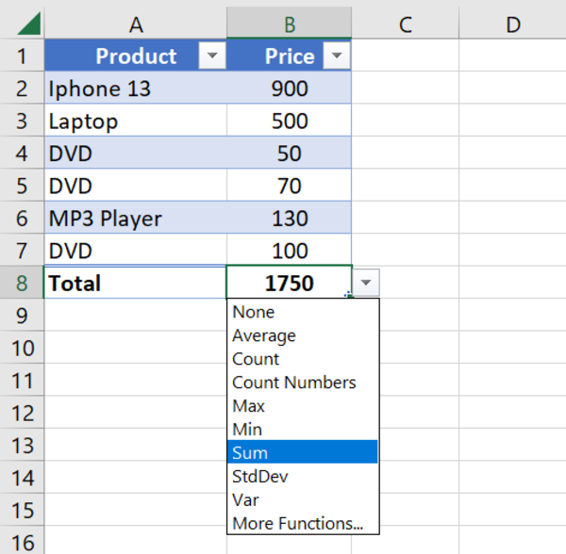
Task: Select empty cell A10
Action: [136, 348]
